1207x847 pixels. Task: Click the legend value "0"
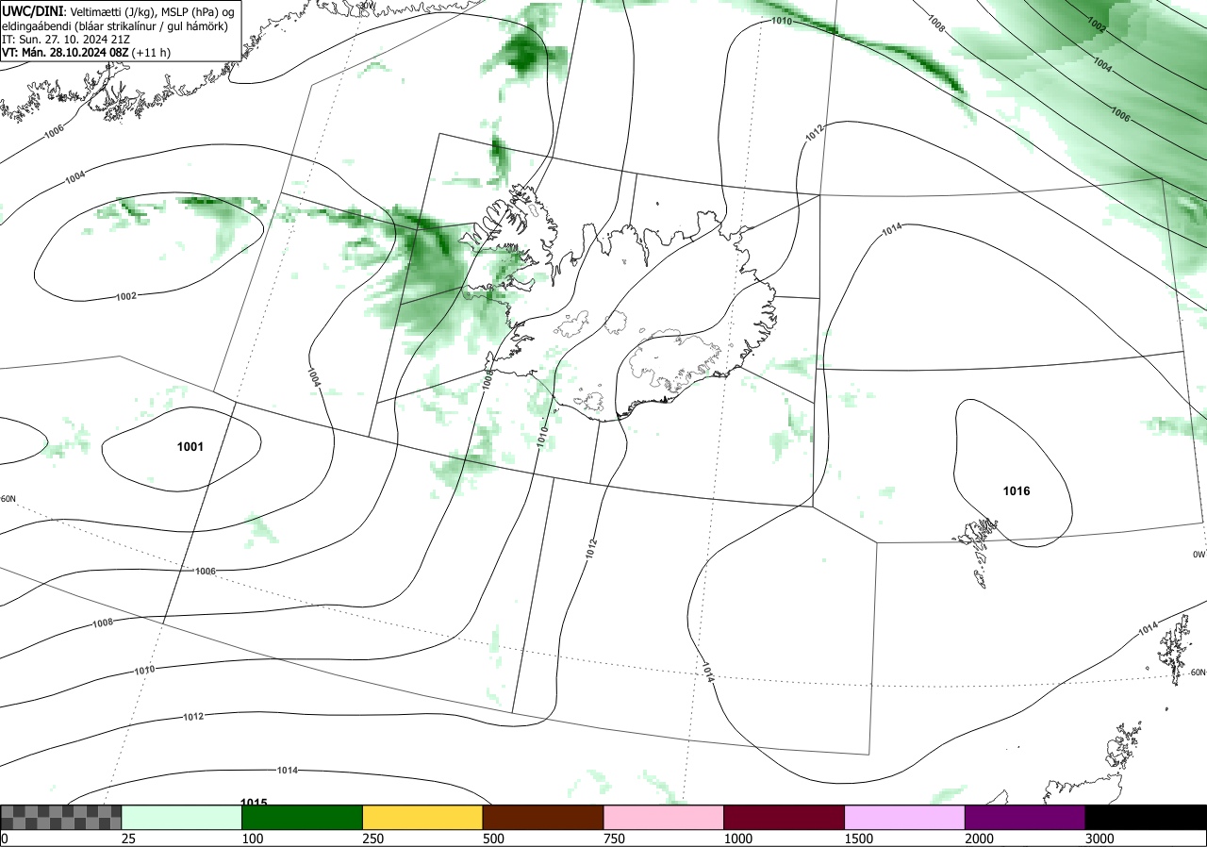(x=5, y=839)
